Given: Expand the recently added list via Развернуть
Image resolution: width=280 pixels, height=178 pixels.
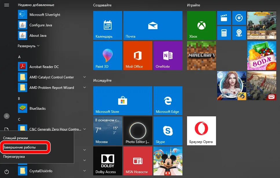Looking at the screenshot, I should pyautogui.click(x=28, y=46).
